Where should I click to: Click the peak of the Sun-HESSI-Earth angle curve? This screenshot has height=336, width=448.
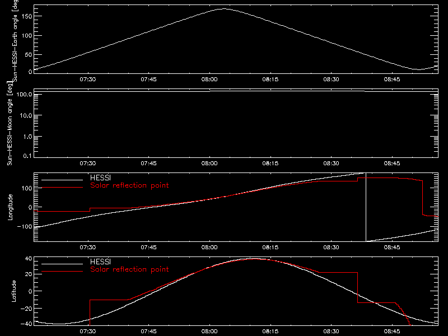pyautogui.click(x=223, y=9)
